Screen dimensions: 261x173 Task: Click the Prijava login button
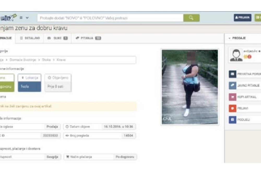242,18
